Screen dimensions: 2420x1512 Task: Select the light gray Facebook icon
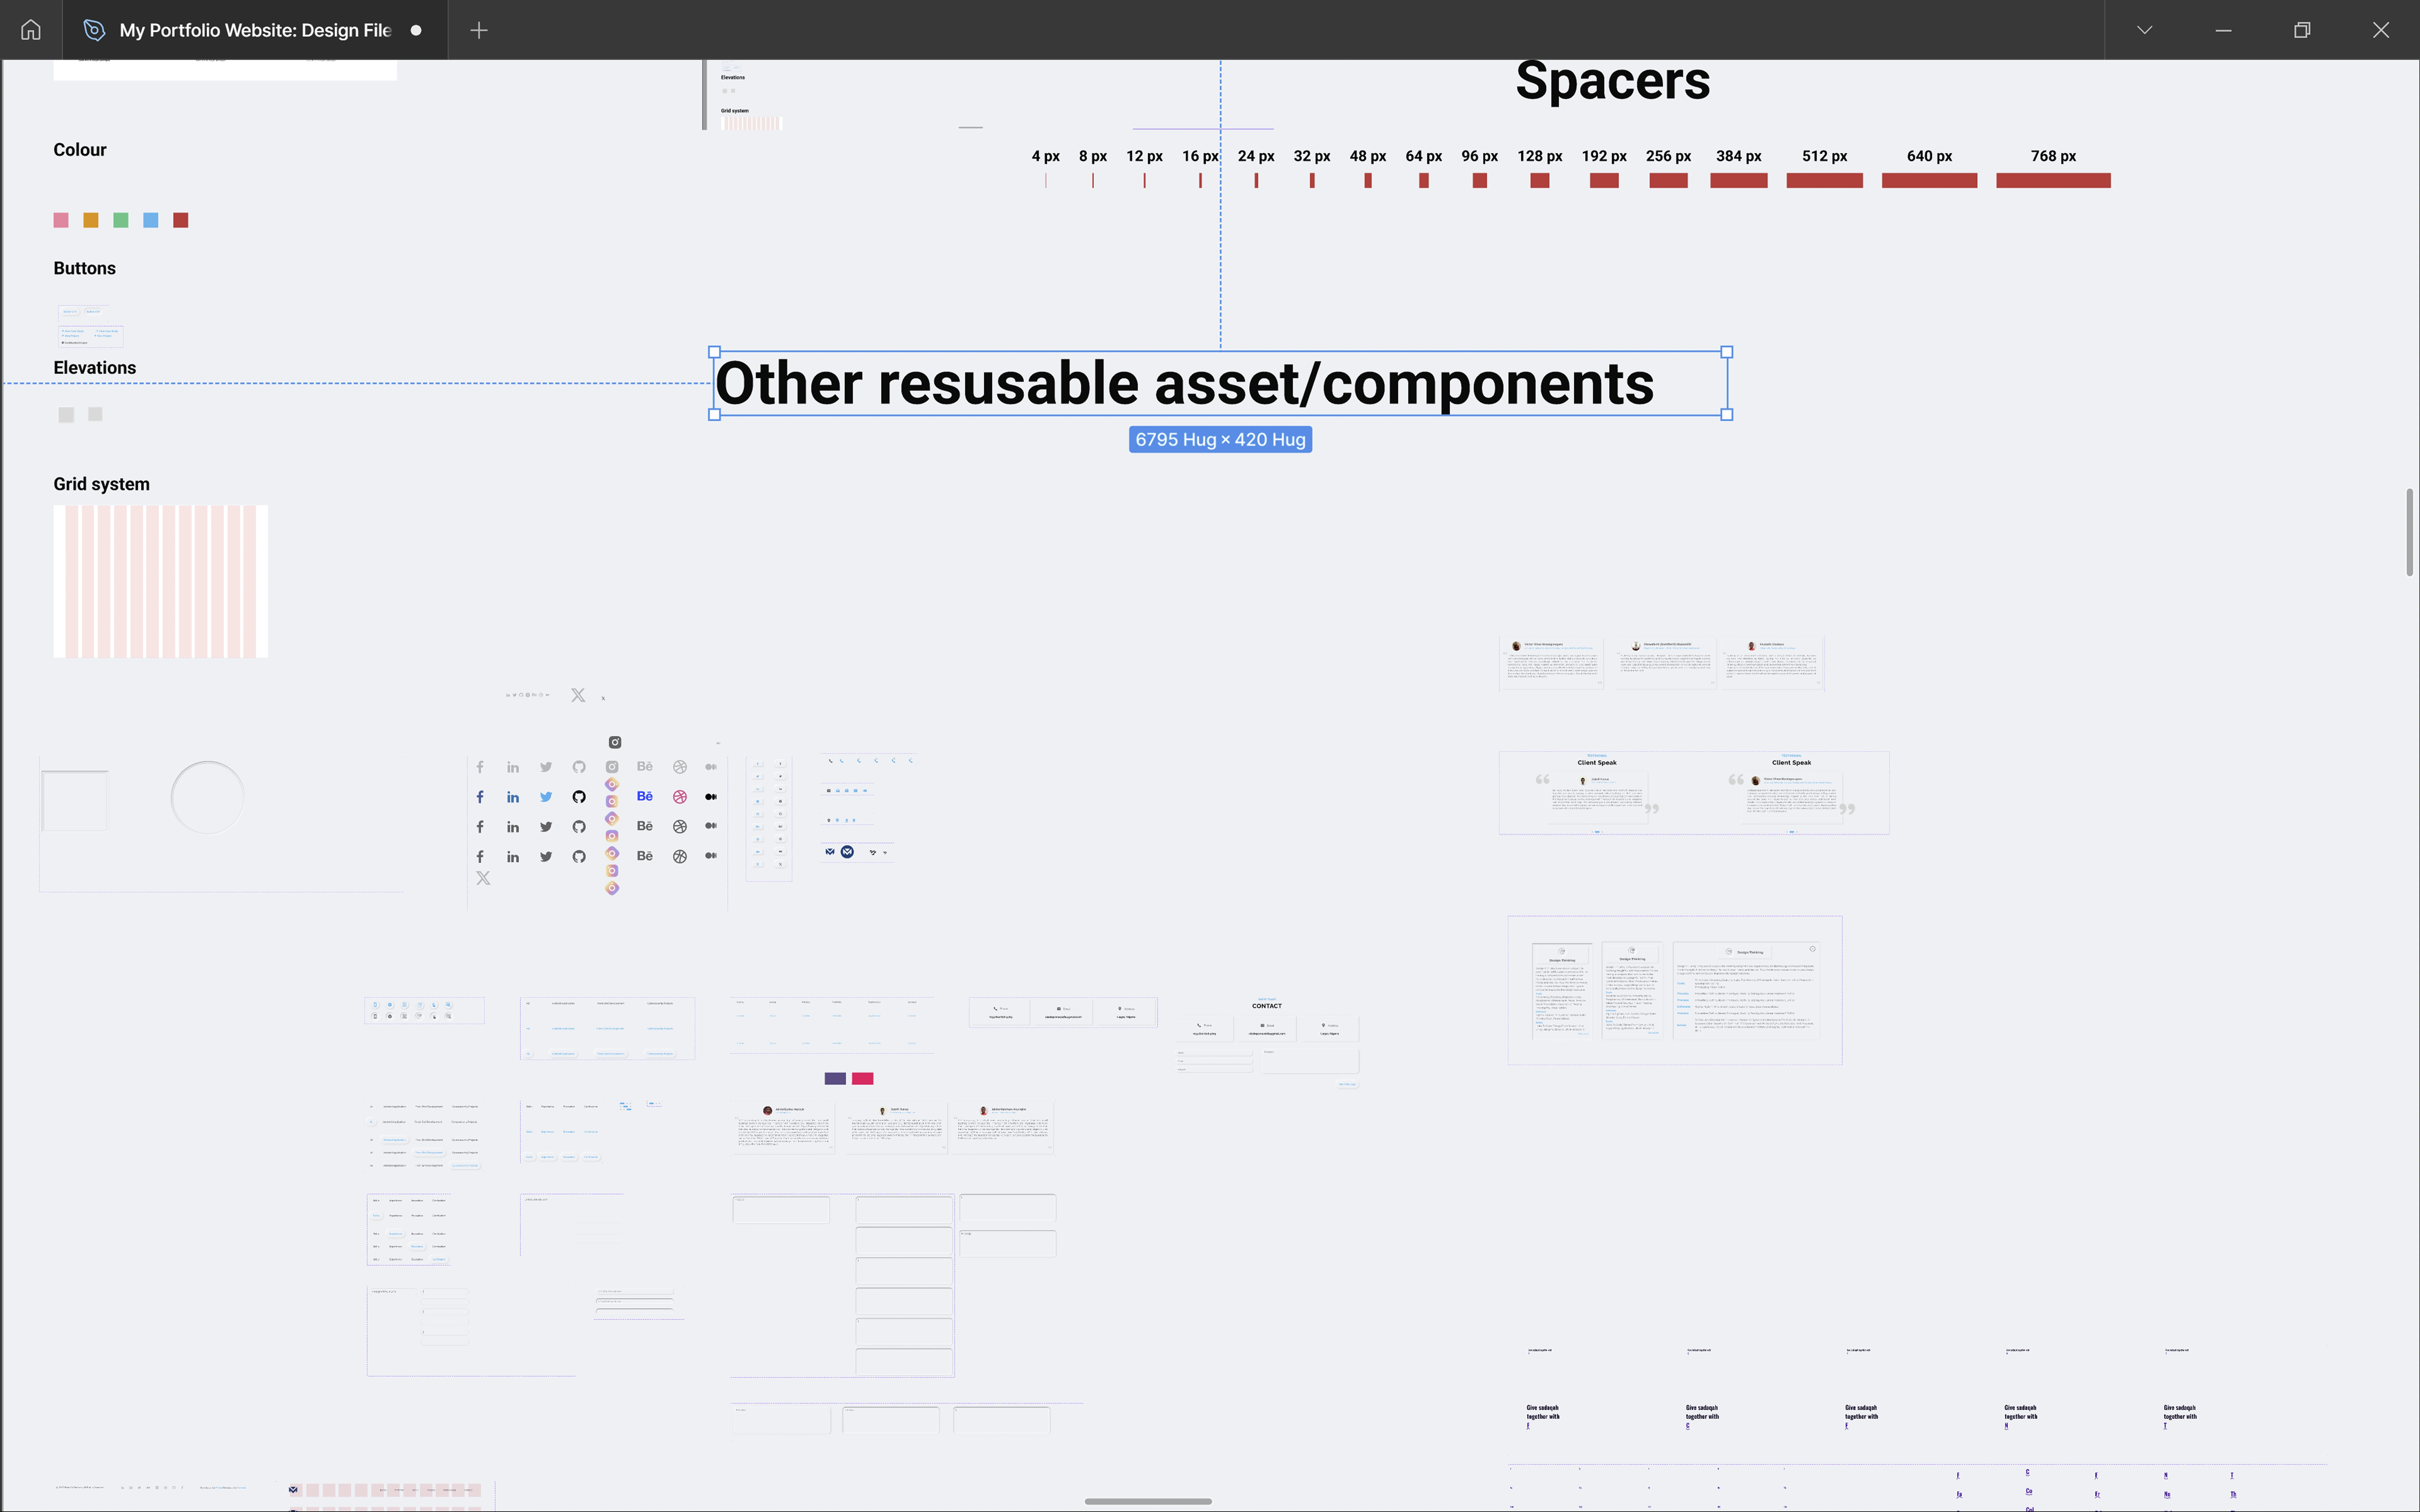[480, 767]
